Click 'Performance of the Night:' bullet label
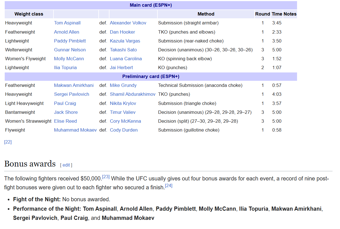Screen dimensions: 340x229 click(x=47, y=209)
